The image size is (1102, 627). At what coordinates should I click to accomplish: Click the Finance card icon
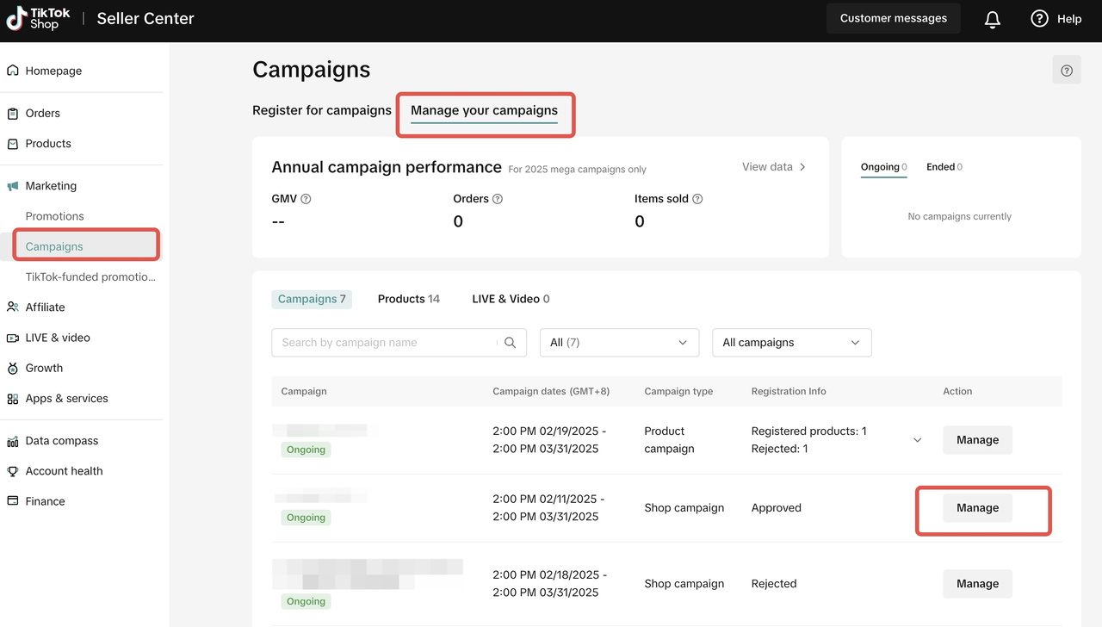tap(13, 501)
